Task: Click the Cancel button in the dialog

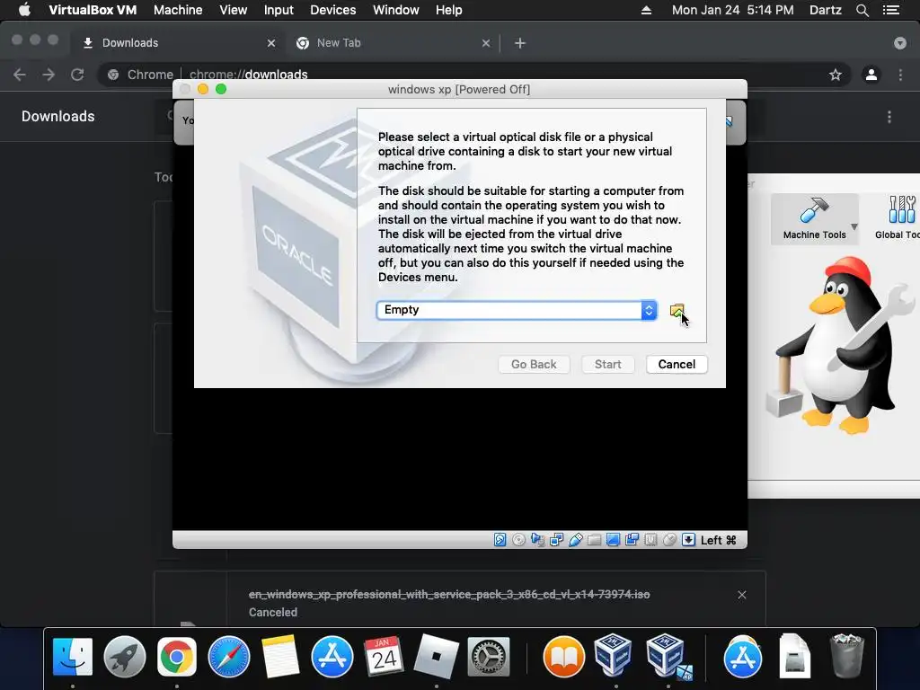Action: (677, 365)
